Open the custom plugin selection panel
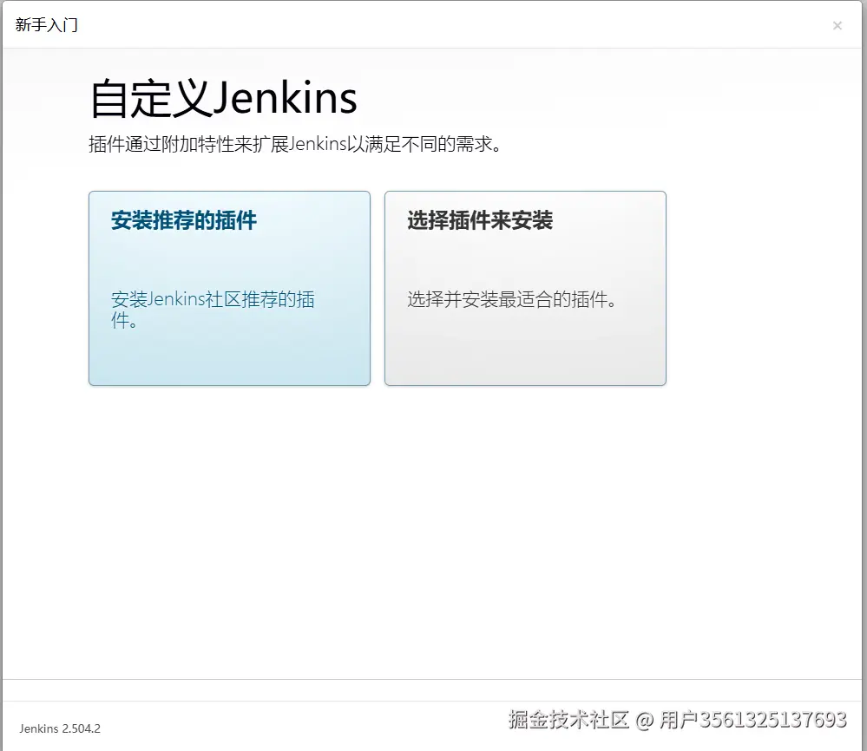This screenshot has width=867, height=751. pyautogui.click(x=525, y=289)
